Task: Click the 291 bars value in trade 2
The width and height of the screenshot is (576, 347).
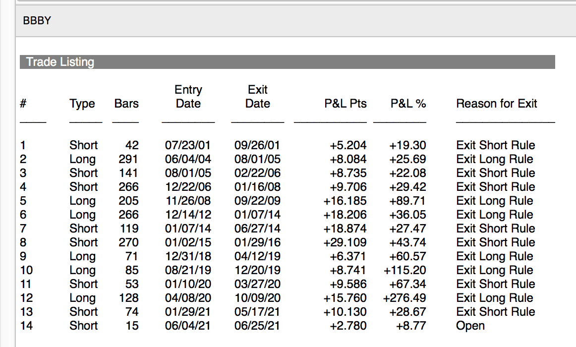Action: [x=128, y=159]
